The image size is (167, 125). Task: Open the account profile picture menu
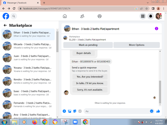[158, 16]
